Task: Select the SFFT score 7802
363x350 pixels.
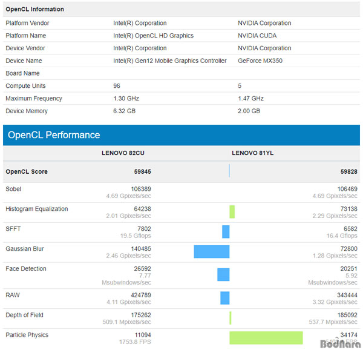Action: [144, 229]
